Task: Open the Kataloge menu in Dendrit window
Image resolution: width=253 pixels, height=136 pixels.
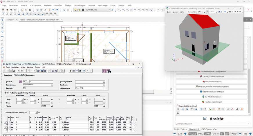Action: tap(30, 67)
